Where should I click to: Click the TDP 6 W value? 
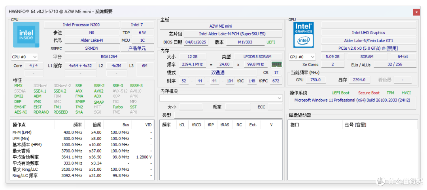142,33
